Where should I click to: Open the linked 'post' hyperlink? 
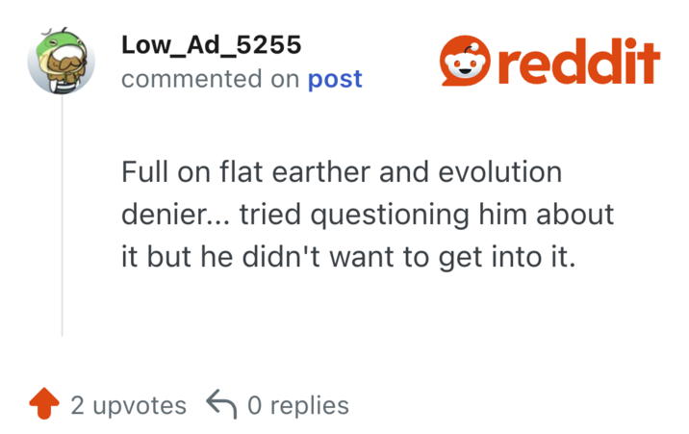335,79
